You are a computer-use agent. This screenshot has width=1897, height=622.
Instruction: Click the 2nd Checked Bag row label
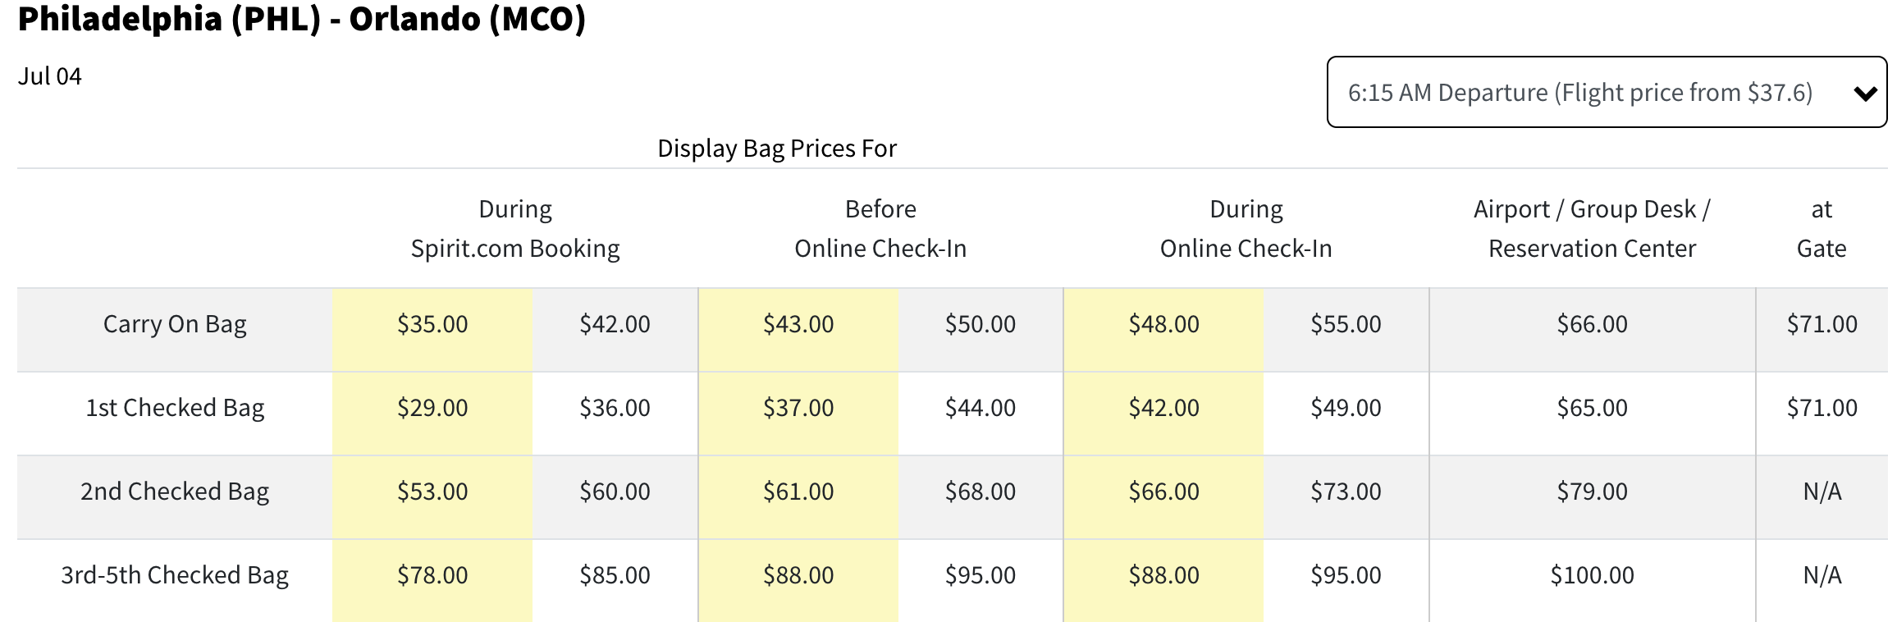coord(175,492)
